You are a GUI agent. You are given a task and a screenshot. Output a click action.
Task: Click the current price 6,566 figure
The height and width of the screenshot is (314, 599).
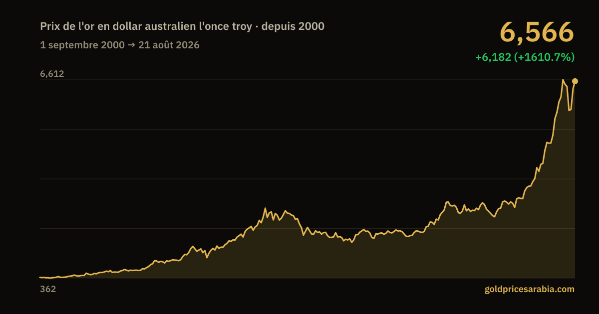click(537, 32)
